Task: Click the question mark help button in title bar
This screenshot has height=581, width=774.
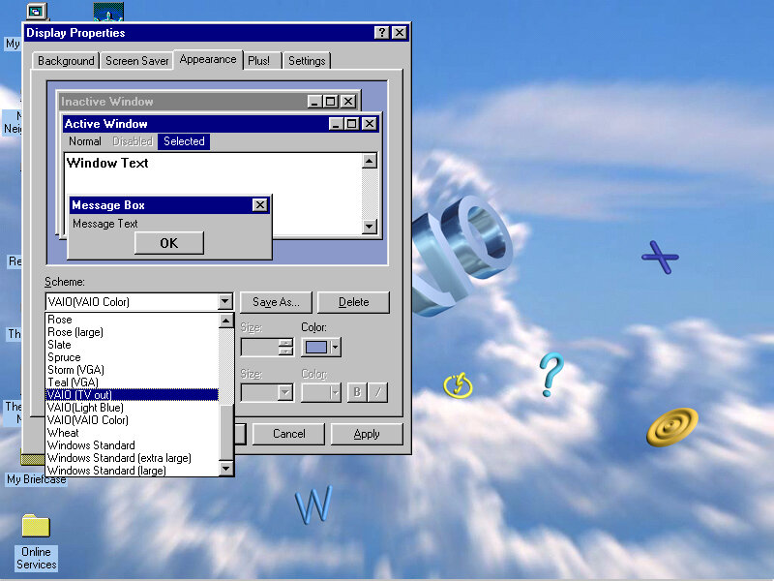Action: (x=382, y=33)
